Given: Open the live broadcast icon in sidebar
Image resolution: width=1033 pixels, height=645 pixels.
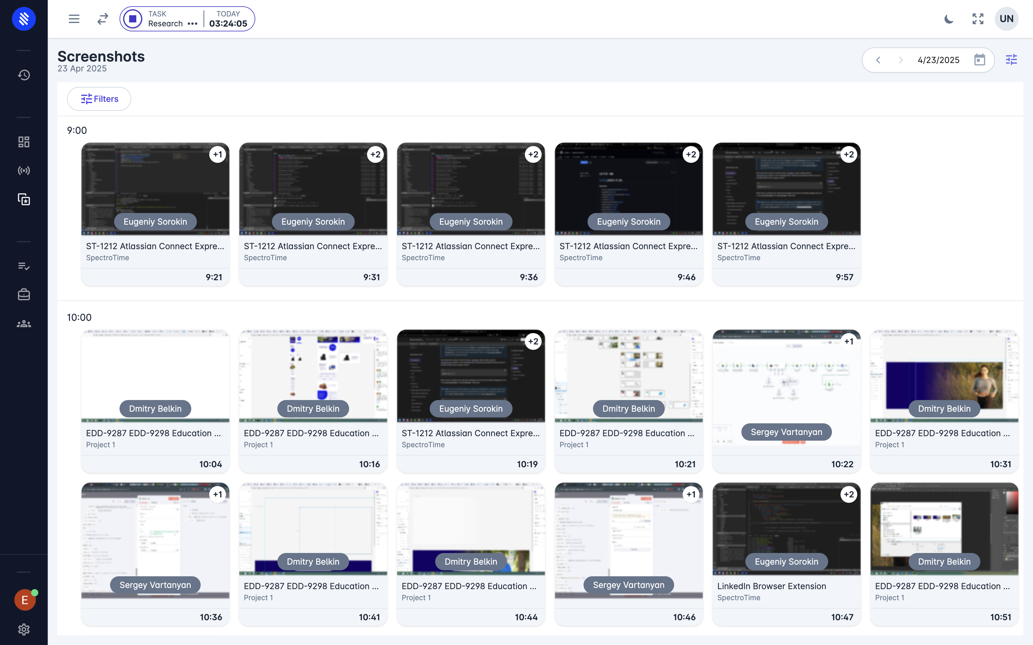Looking at the screenshot, I should click(24, 171).
